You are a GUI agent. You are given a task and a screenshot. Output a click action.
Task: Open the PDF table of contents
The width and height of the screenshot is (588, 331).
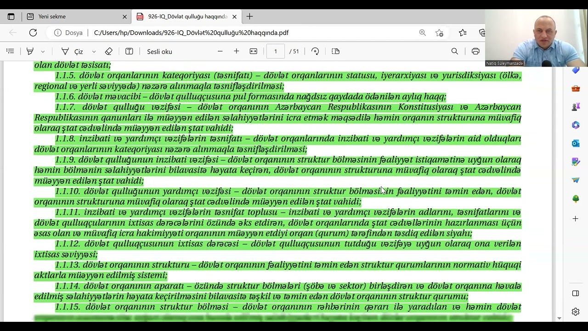coord(10,51)
